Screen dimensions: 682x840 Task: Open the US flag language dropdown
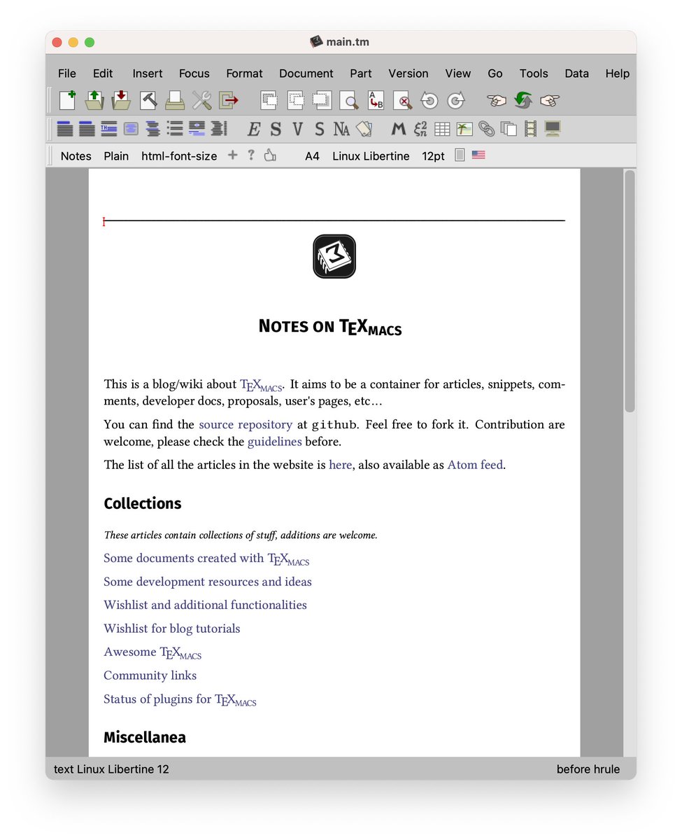coord(478,155)
